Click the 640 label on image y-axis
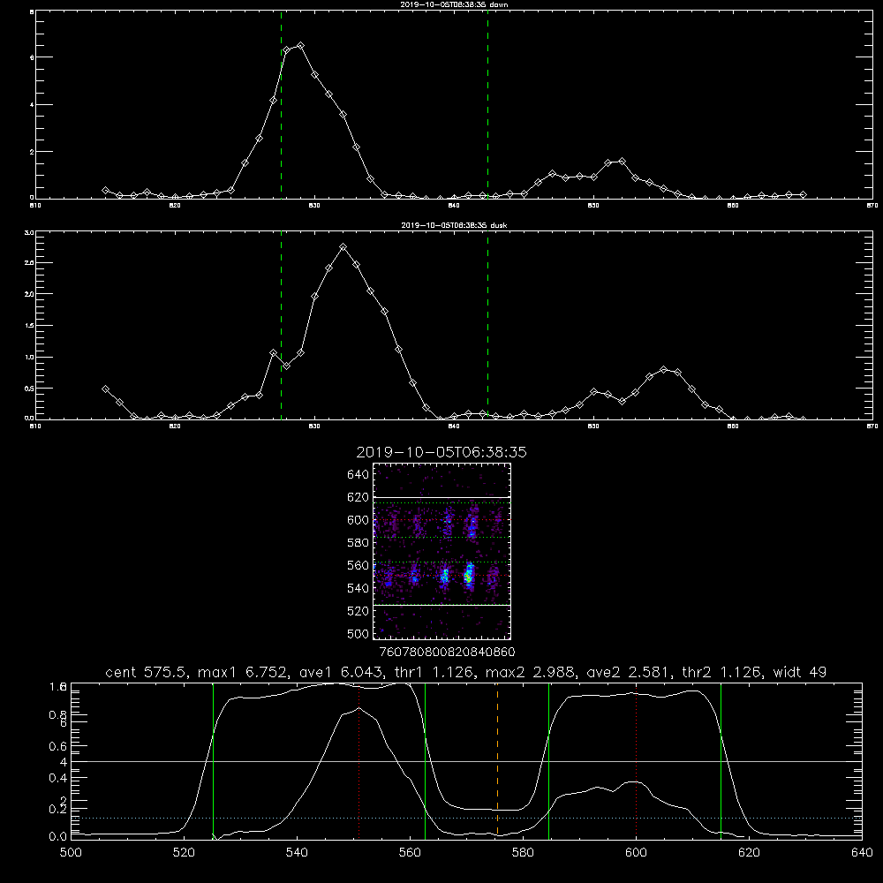This screenshot has height=883, width=883. tap(358, 475)
